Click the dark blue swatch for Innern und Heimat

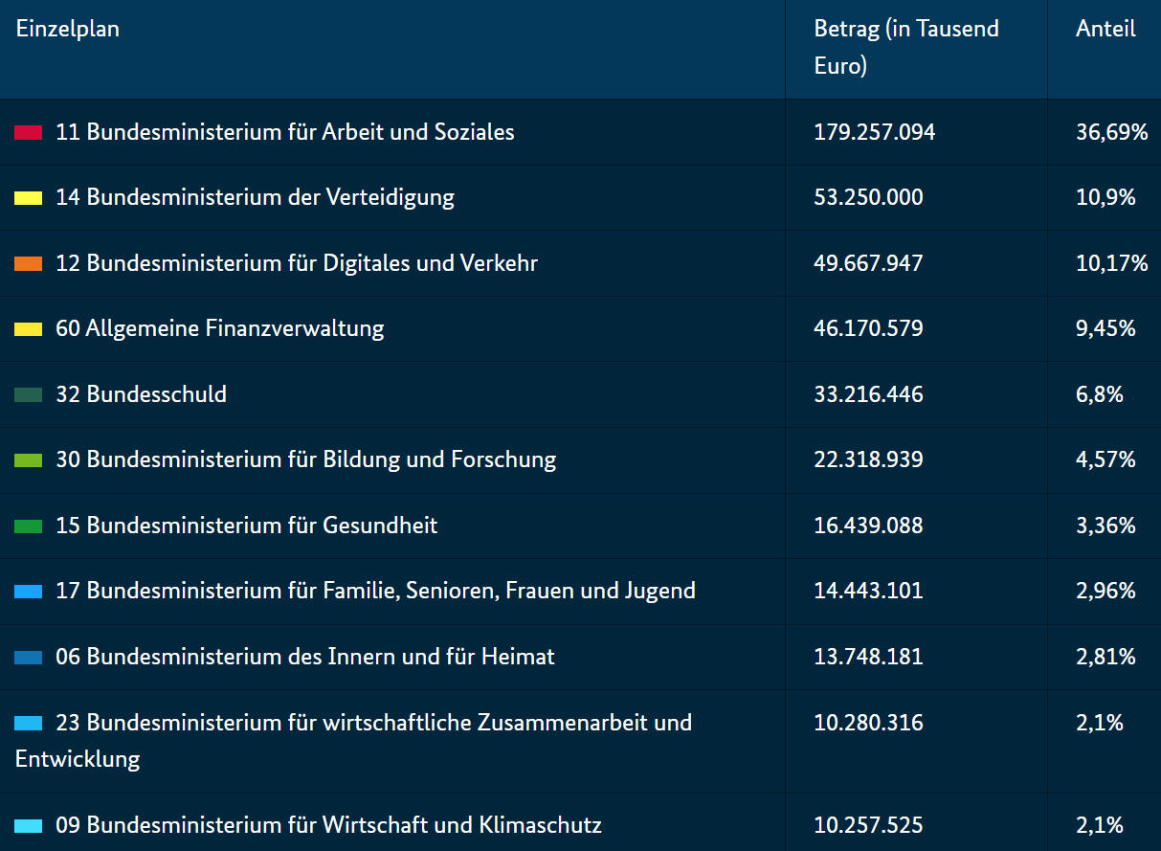point(29,658)
